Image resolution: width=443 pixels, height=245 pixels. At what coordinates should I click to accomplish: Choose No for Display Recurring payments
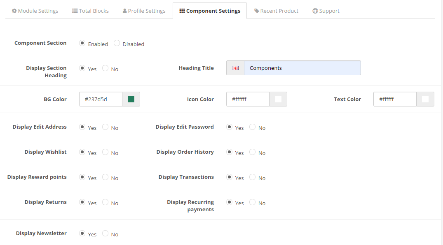pos(253,202)
